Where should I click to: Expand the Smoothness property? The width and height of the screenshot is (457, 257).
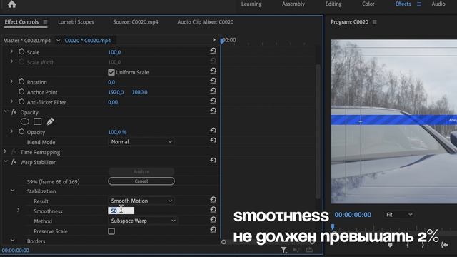18,211
